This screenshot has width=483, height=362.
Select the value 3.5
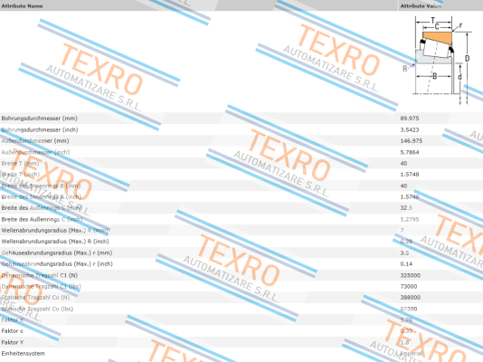pyautogui.click(x=404, y=252)
